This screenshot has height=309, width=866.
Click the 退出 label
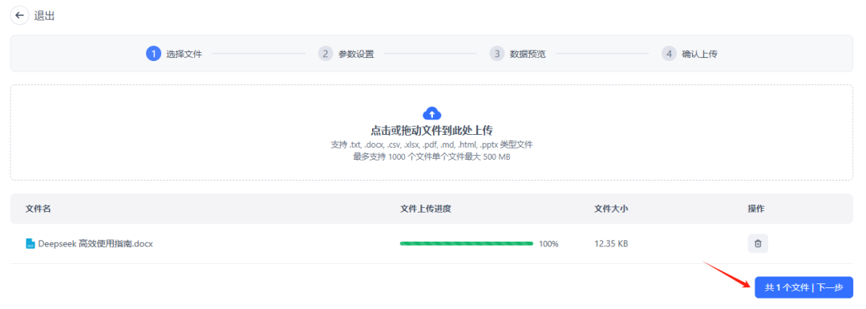44,16
